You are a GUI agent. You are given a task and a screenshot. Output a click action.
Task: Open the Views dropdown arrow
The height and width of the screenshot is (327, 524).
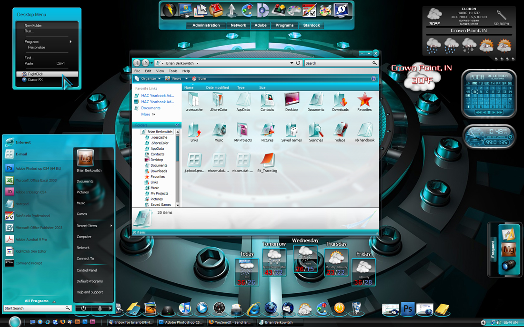[186, 79]
